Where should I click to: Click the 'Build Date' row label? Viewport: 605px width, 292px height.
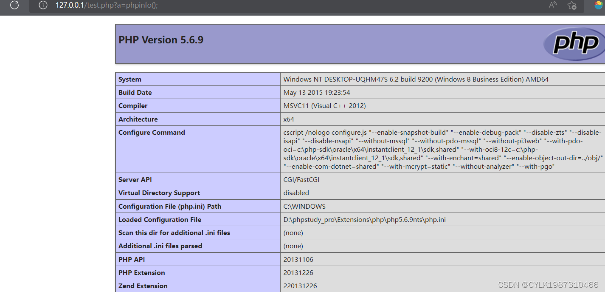(135, 93)
